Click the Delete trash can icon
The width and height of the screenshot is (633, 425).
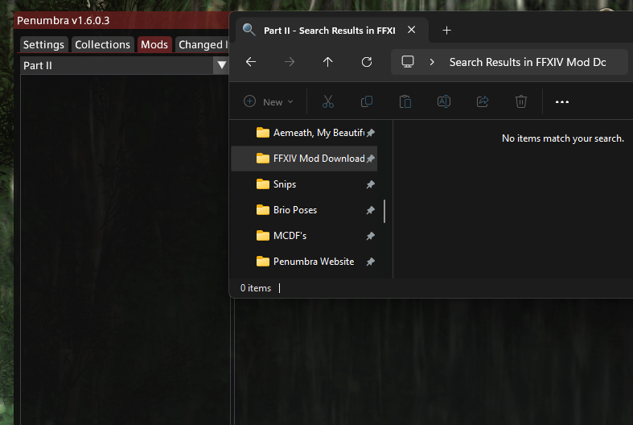pyautogui.click(x=521, y=101)
